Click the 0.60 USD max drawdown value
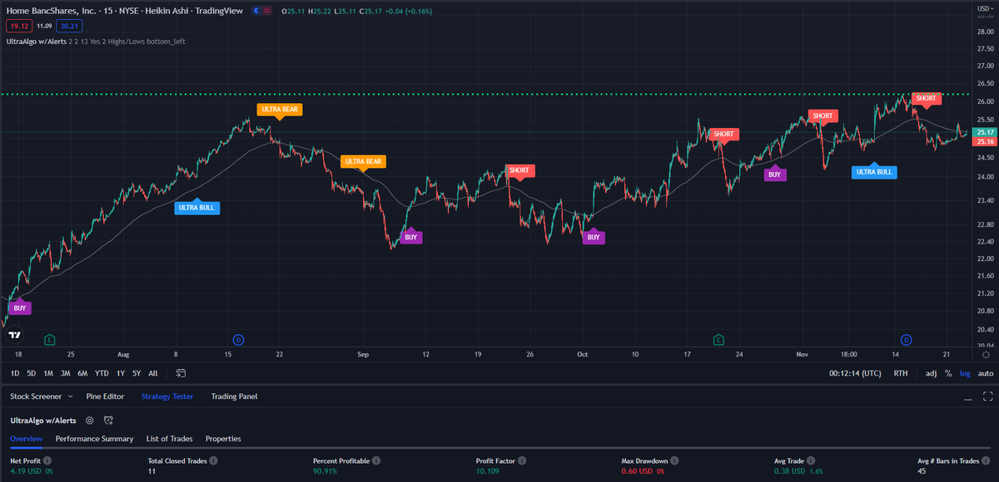 (638, 472)
